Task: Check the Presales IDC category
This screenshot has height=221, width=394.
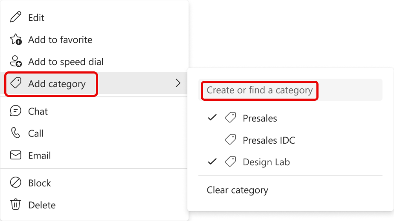Action: pyautogui.click(x=290, y=140)
